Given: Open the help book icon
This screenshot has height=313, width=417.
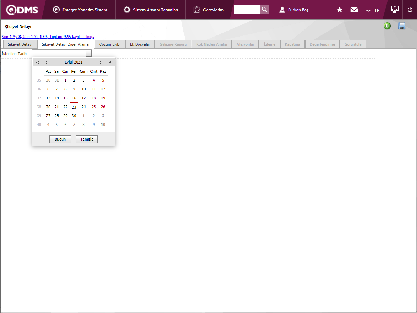Looking at the screenshot, I should 395,10.
